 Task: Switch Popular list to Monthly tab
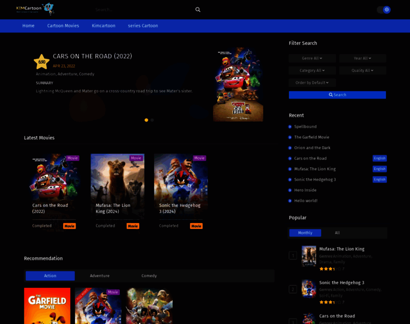pos(305,233)
